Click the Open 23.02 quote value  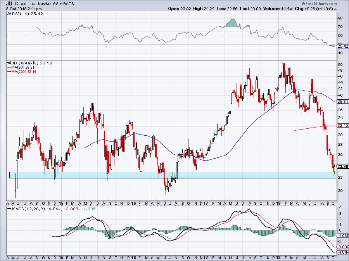pyautogui.click(x=180, y=9)
